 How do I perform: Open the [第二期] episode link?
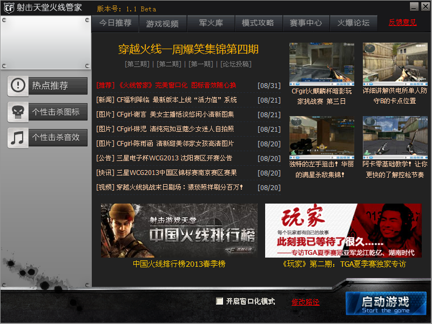pyautogui.click(x=169, y=64)
